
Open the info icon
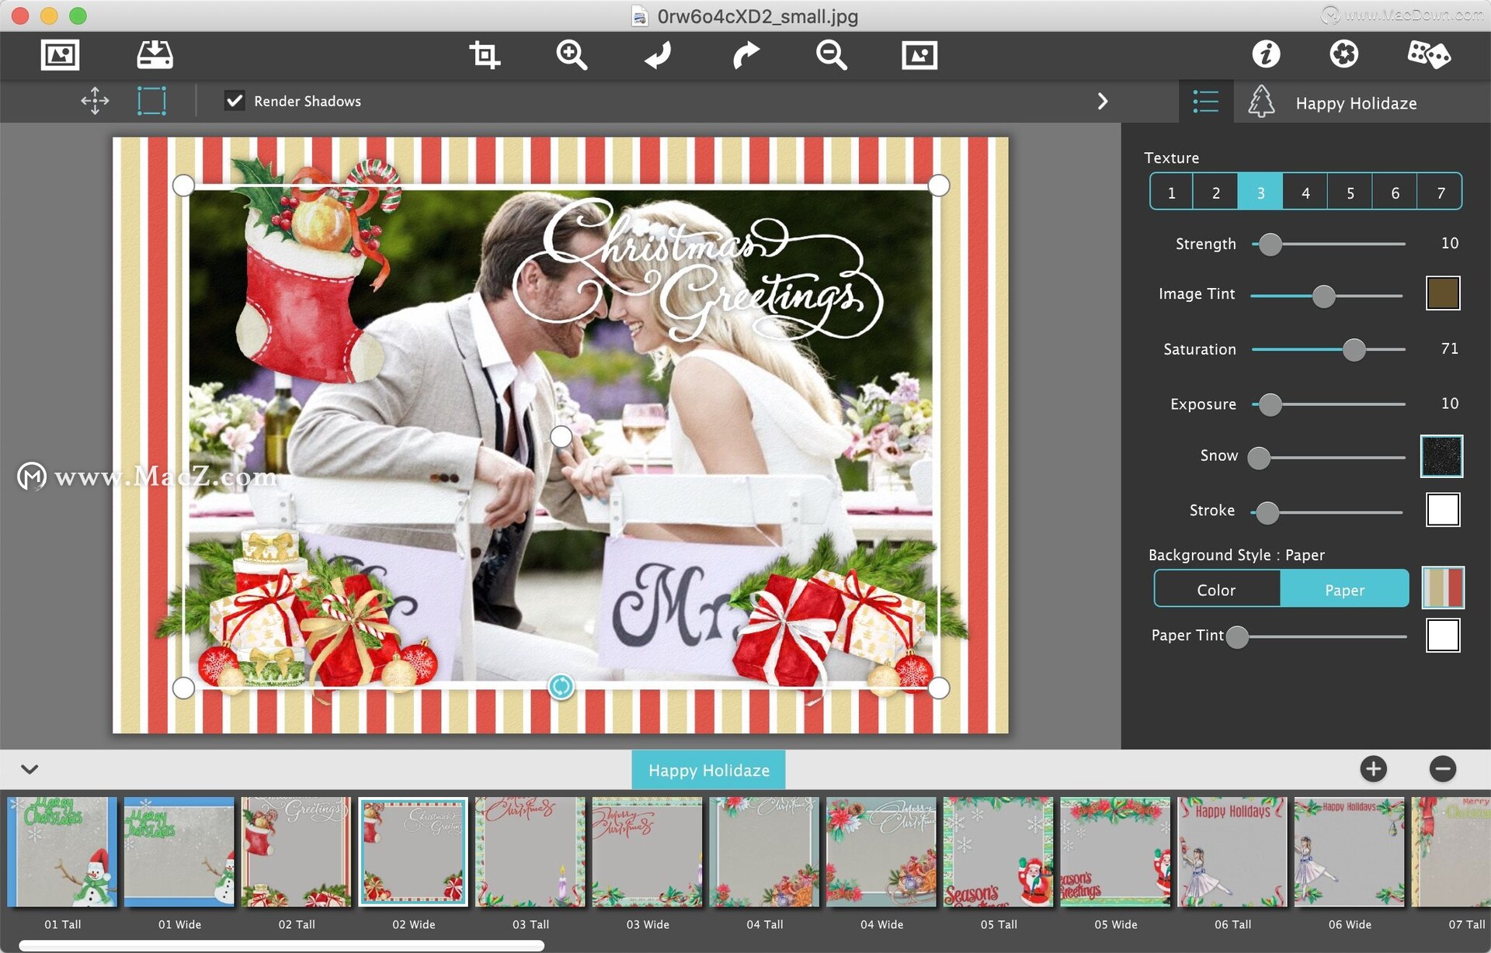coord(1266,54)
